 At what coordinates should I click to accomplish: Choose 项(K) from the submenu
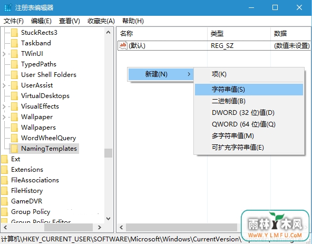point(249,74)
